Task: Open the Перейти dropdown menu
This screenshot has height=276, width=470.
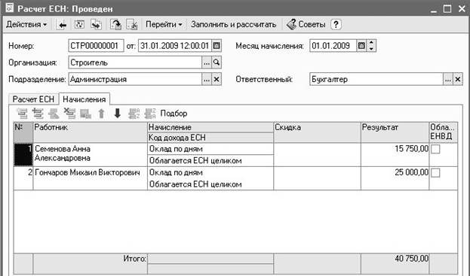Action: (164, 25)
